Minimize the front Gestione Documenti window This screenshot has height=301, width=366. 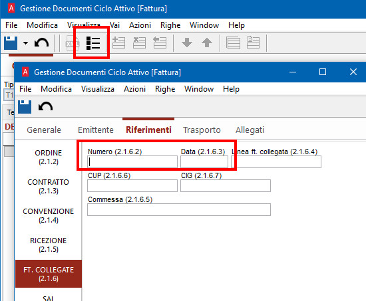pyautogui.click(x=293, y=72)
